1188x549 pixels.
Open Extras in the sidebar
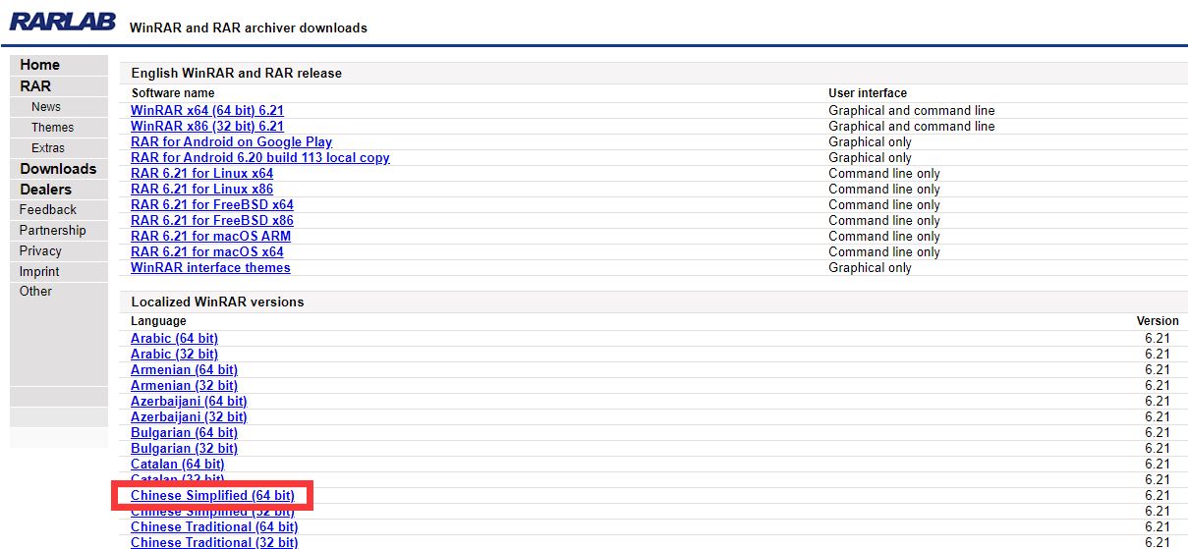[x=48, y=148]
